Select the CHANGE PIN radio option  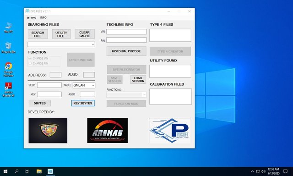coord(30,63)
